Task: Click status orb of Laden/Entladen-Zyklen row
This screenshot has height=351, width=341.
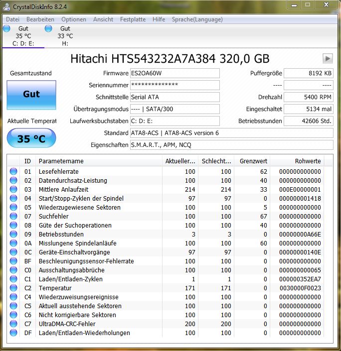Action: (x=13, y=279)
